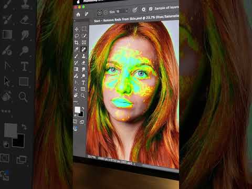Click the brush Size input field
Viewport: 252px width, 189px height.
(x=120, y=11)
